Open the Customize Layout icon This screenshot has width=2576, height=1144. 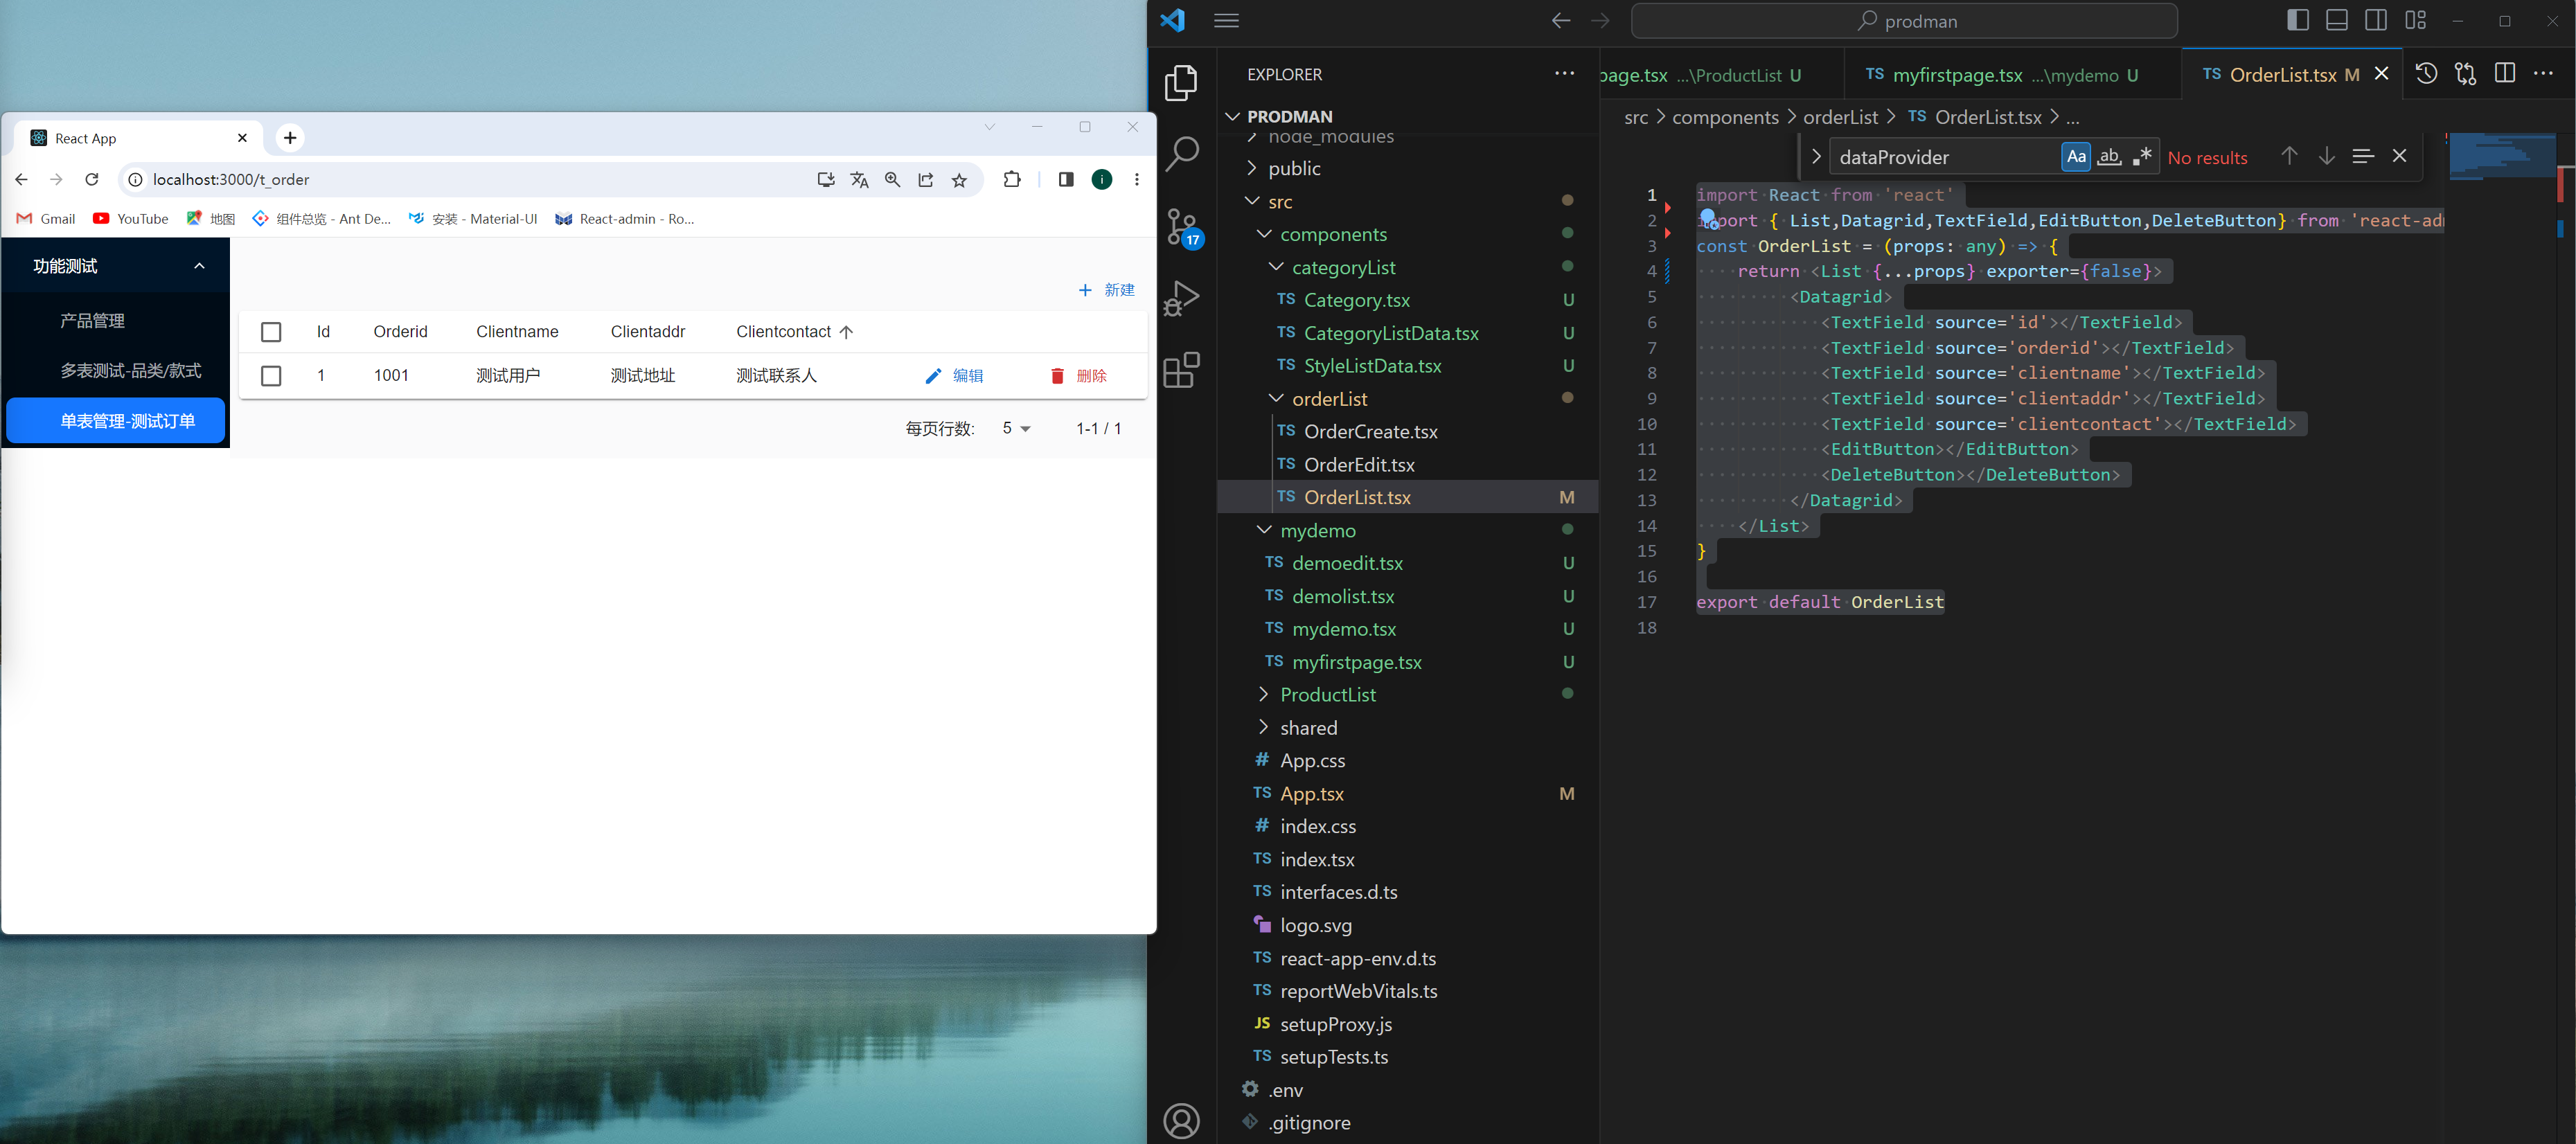[x=2415, y=20]
